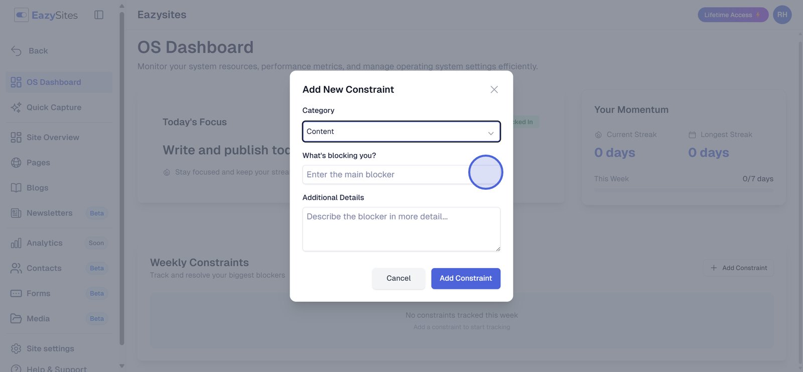The width and height of the screenshot is (803, 372).
Task: Click the Lifetime Access badge
Action: pos(732,15)
